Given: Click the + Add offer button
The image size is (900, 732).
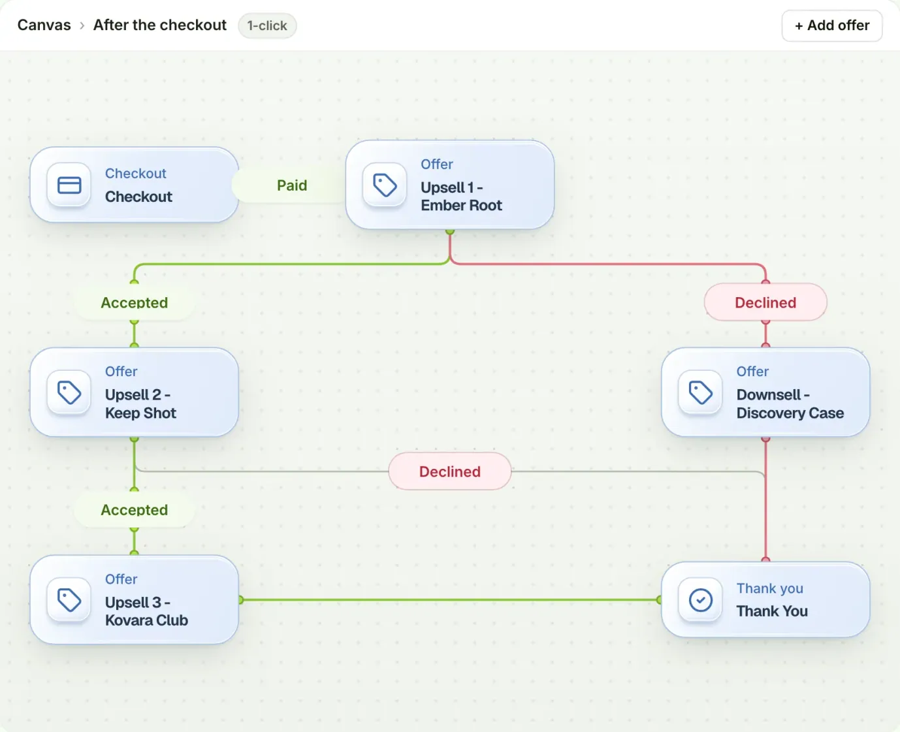Looking at the screenshot, I should pyautogui.click(x=832, y=25).
